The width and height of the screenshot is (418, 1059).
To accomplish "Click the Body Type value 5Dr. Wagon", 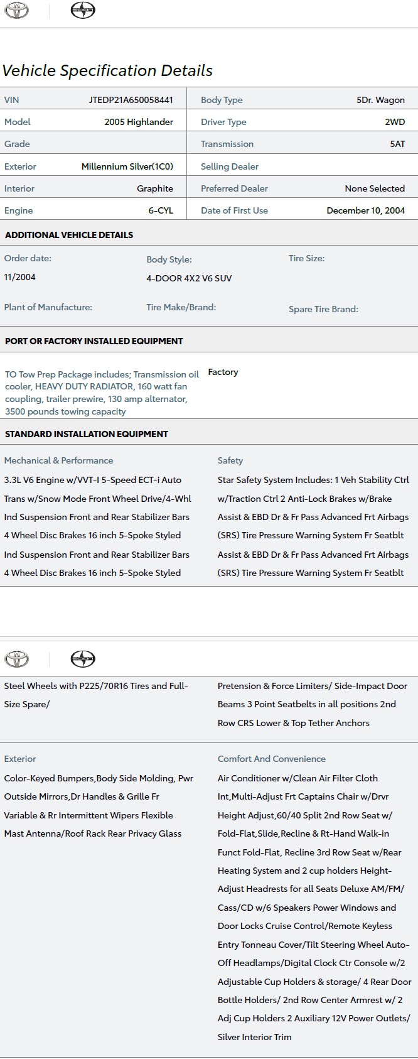I will (380, 100).
